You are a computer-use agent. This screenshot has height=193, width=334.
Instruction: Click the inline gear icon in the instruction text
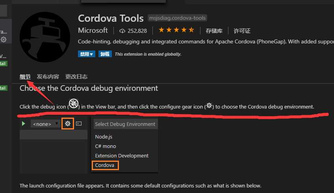(209, 105)
